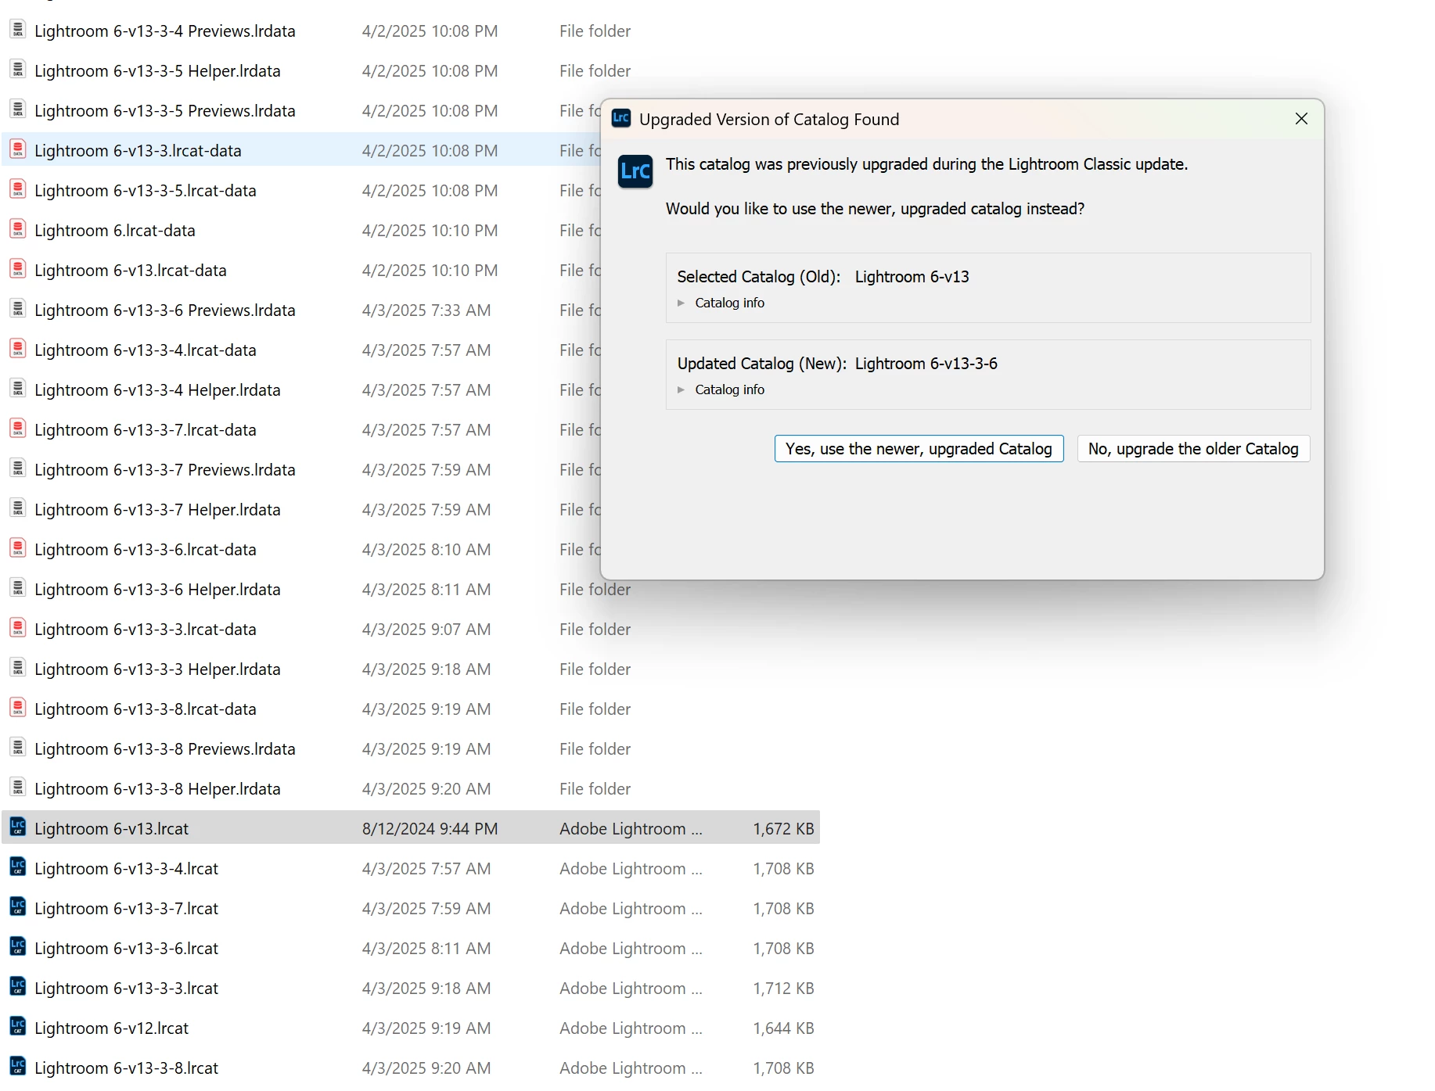Click icon of Lightroom 6-v13-3-7.lrcat-data folder
This screenshot has width=1435, height=1091.
tap(18, 429)
